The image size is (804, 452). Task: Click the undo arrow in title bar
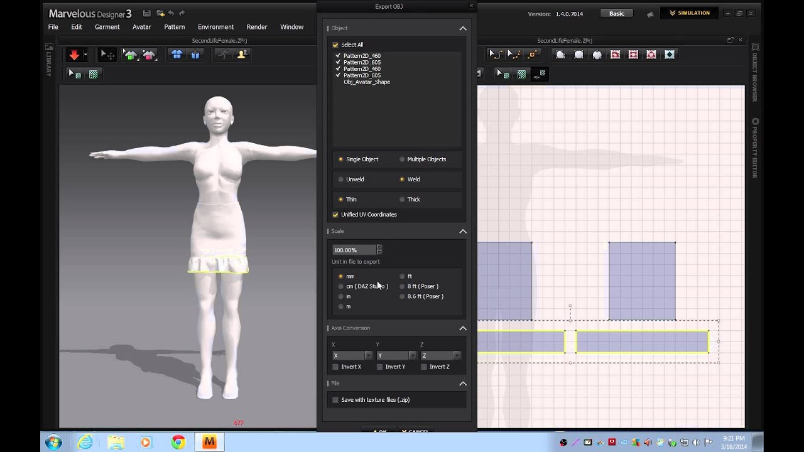(x=171, y=13)
